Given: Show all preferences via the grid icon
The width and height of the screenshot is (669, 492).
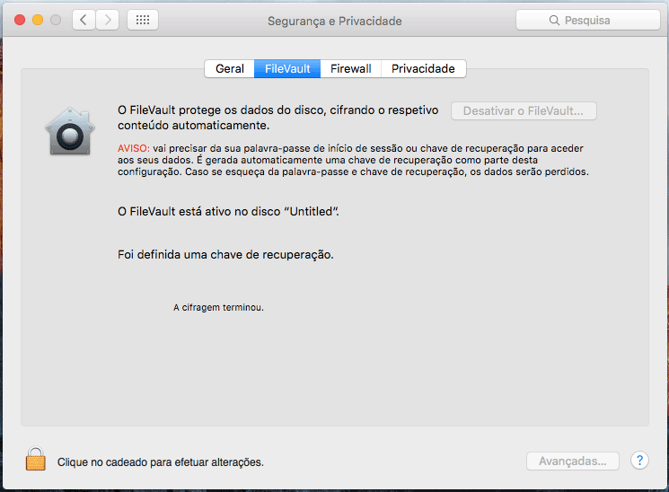Looking at the screenshot, I should (143, 20).
